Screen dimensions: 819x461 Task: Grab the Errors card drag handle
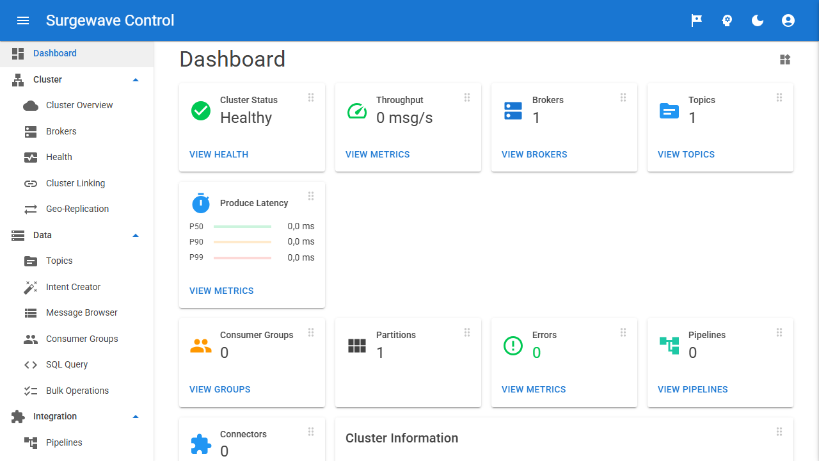click(623, 332)
